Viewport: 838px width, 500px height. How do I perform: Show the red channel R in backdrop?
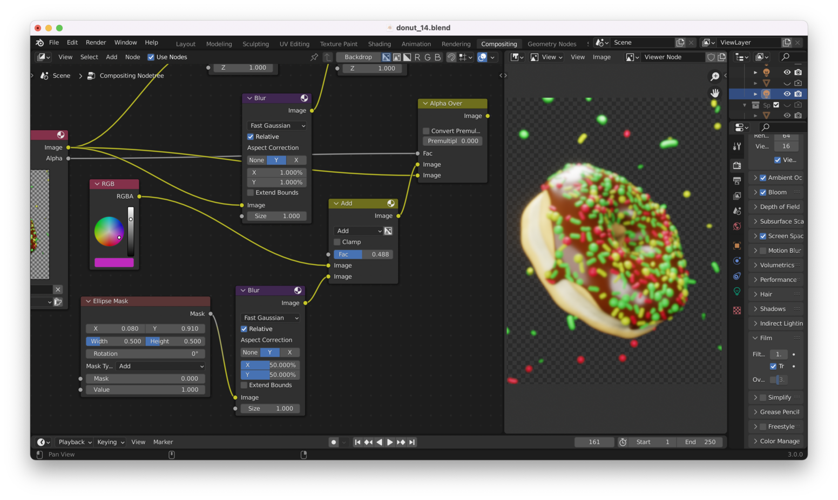point(417,57)
